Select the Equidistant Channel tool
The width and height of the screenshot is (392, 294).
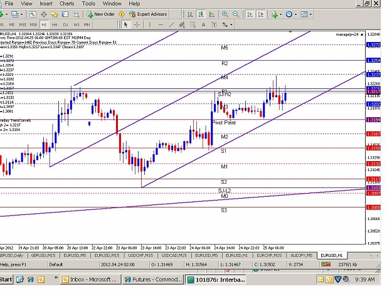pyautogui.click(x=182, y=24)
